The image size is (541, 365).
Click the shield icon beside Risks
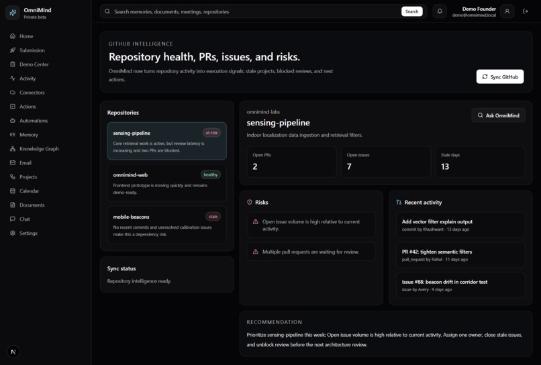click(x=250, y=202)
